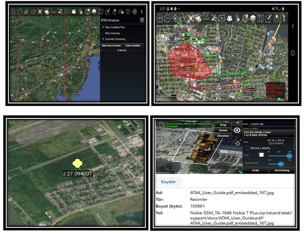Open layers stack icon in route screenshot toolbar
This screenshot has width=304, height=234.
pyautogui.click(x=253, y=18)
